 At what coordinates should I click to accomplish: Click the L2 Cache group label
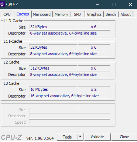[x=11, y=62]
